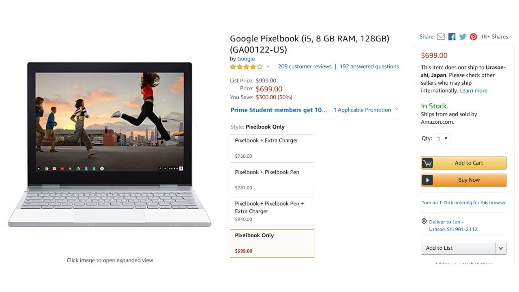Screen dimensions: 519x292
Task: Click the shopping cart icon
Action: (427, 163)
